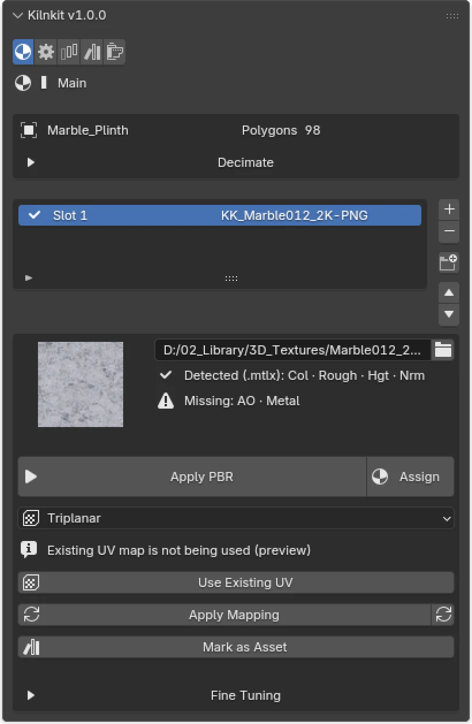Click the material sphere icon beside Main

[22, 83]
